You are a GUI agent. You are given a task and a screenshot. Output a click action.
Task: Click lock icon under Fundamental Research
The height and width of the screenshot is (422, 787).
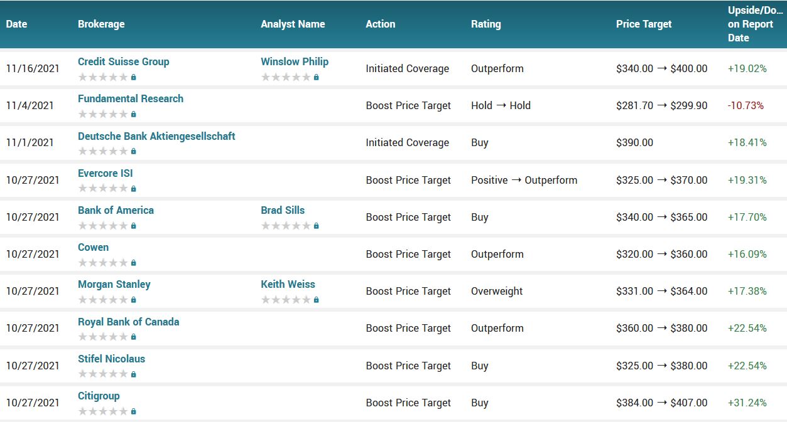[x=133, y=114]
